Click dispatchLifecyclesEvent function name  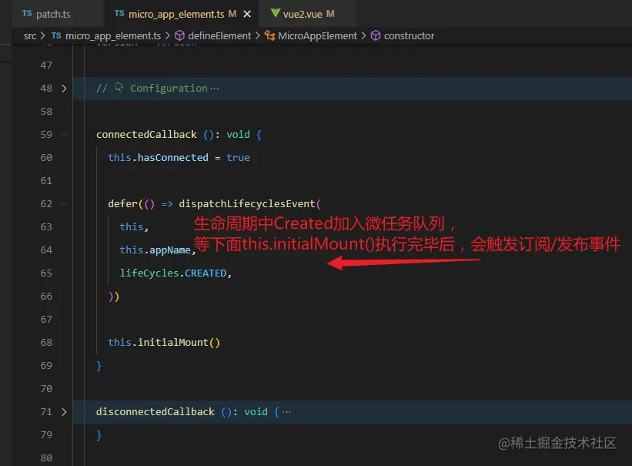(246, 204)
